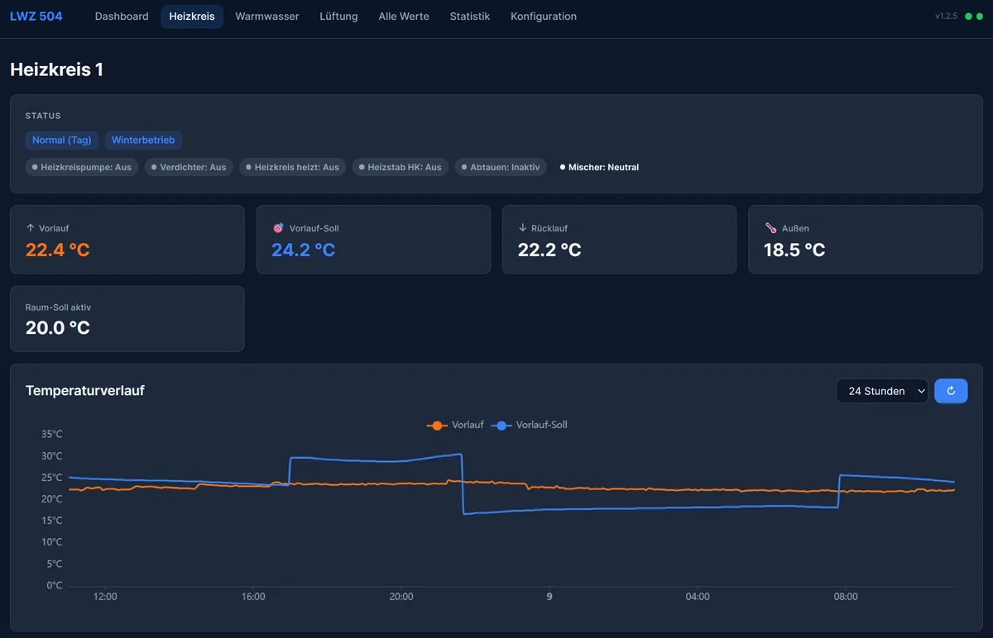The height and width of the screenshot is (638, 993).
Task: Click the Abtauen: Inaktiv chip
Action: [501, 167]
